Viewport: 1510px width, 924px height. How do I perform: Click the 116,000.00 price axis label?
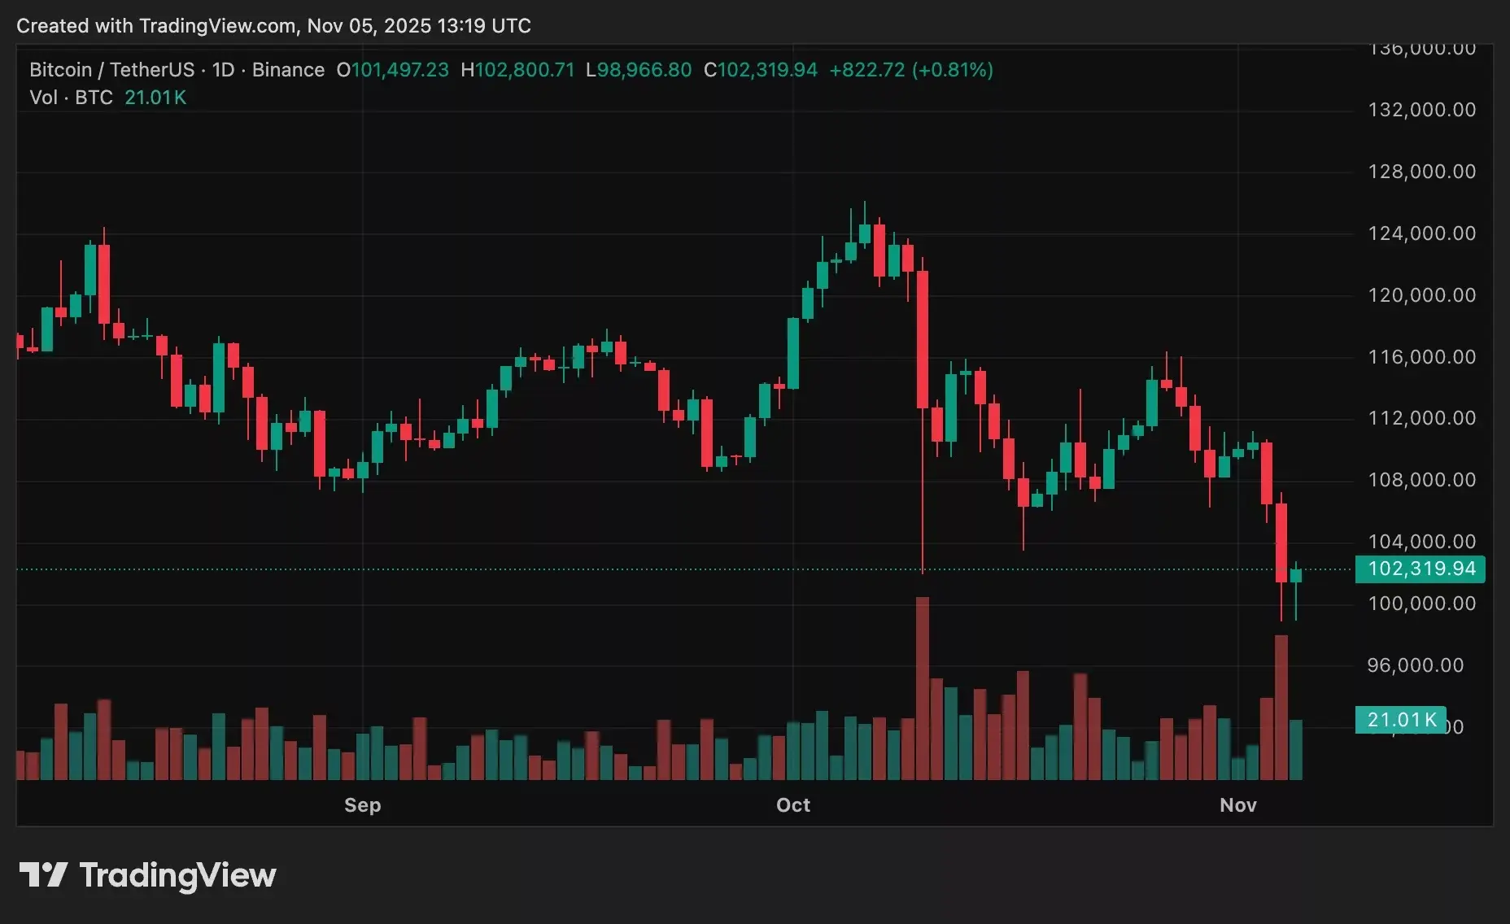[x=1421, y=357]
